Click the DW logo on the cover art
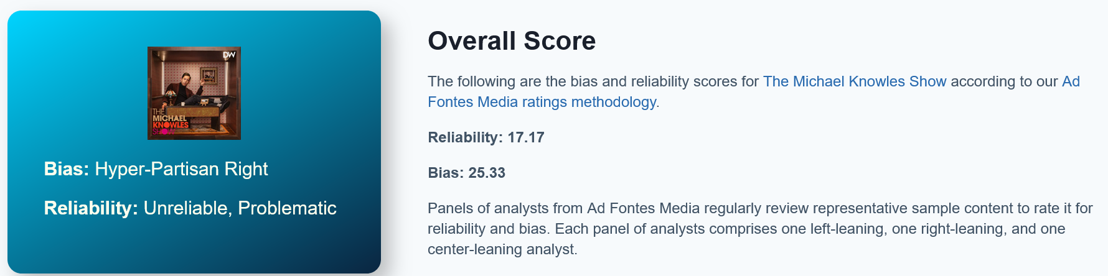Image resolution: width=1108 pixels, height=276 pixels. coord(229,55)
